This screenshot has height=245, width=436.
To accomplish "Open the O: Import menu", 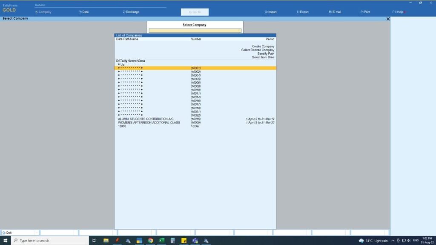I will tap(270, 12).
